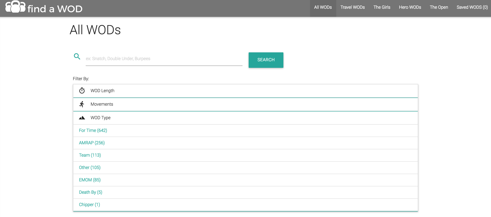
Task: Select the Team (113) filter
Action: coord(90,155)
